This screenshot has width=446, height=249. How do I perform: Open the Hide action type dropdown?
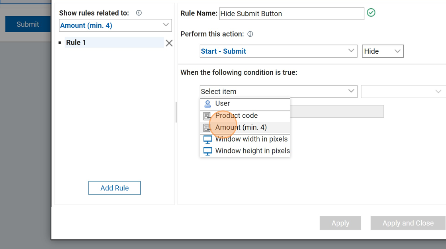coord(382,51)
